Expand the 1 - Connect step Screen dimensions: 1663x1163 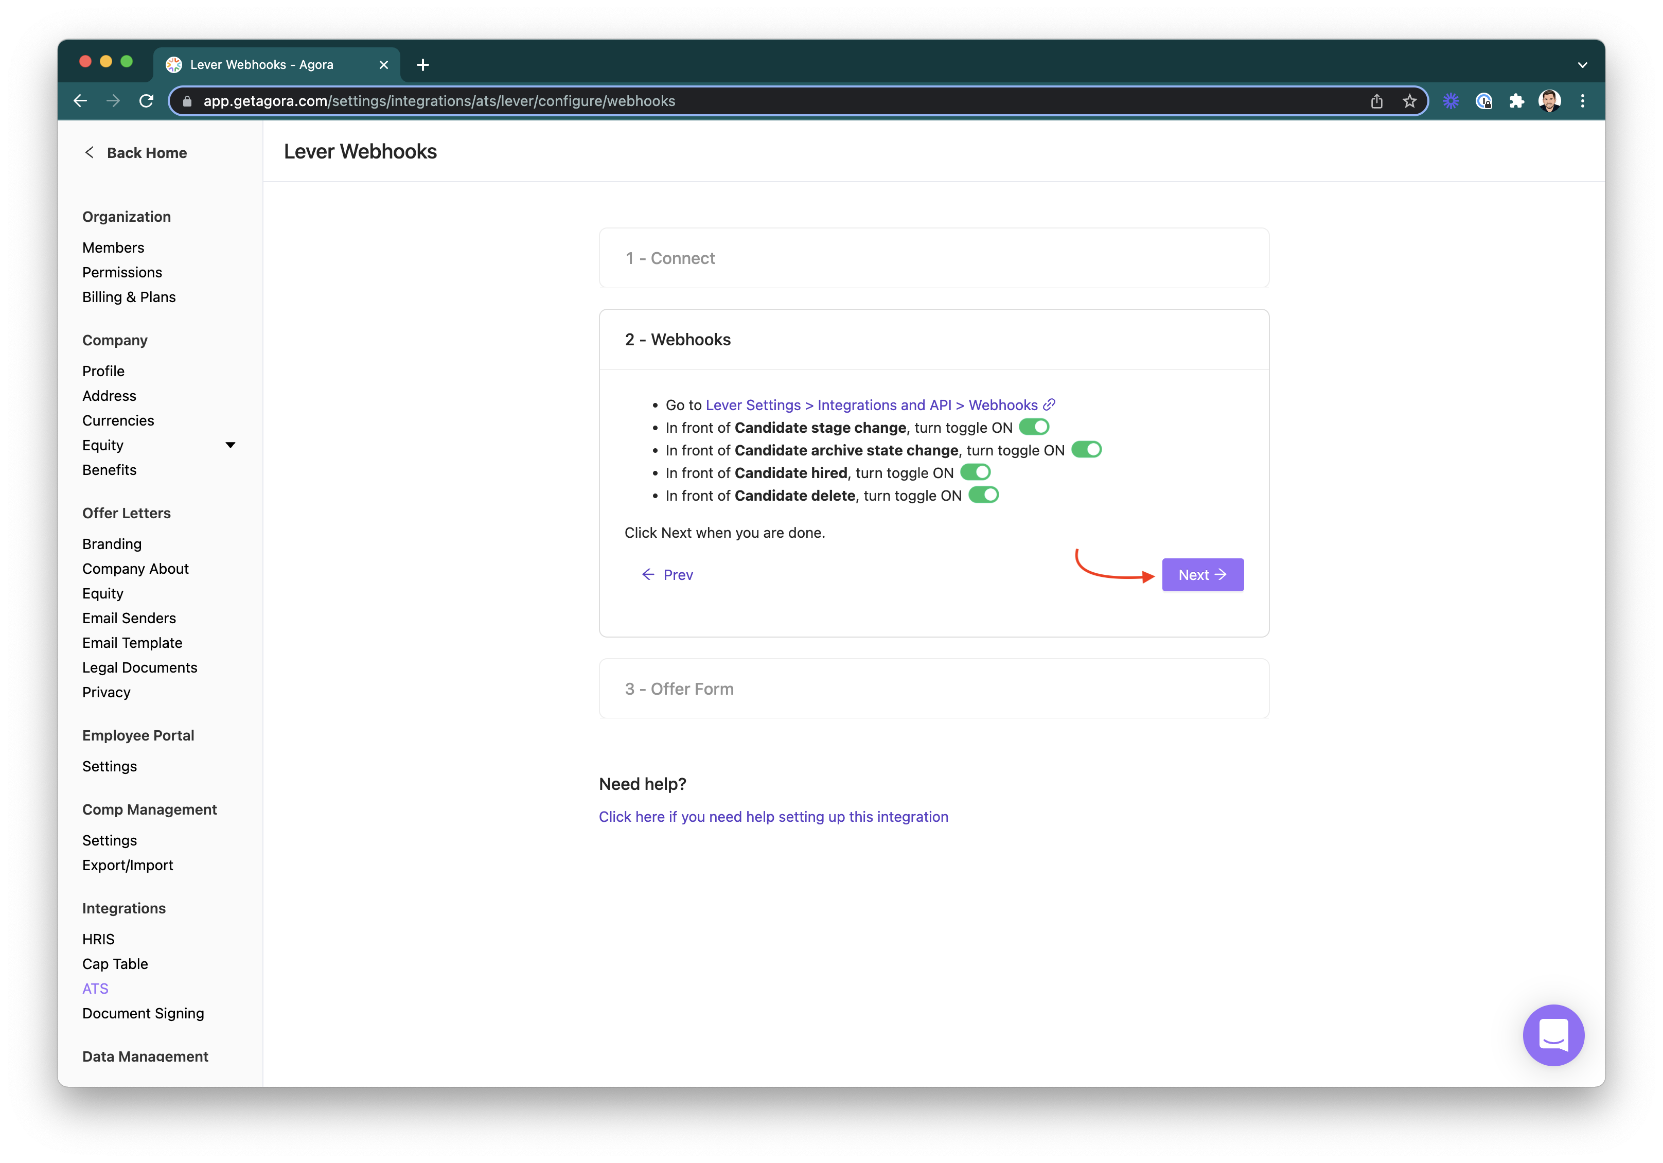[x=933, y=258]
